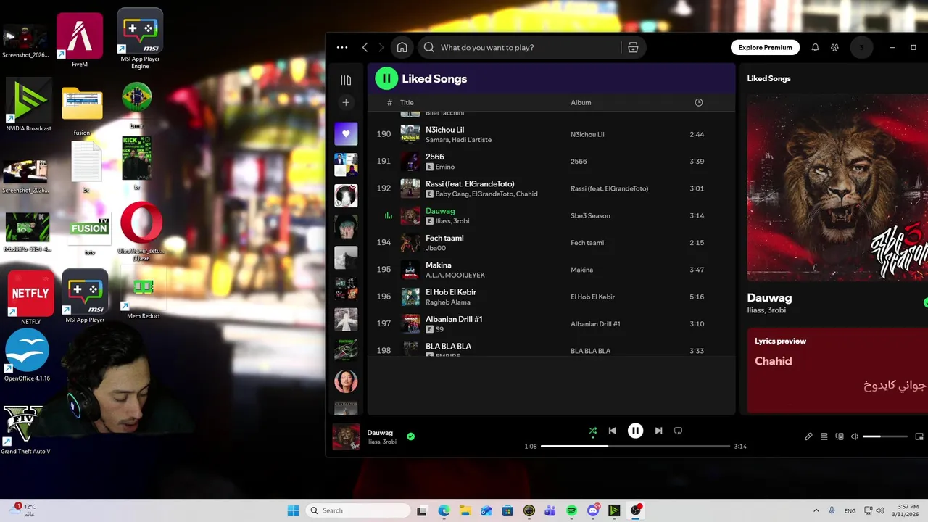This screenshot has width=928, height=522.
Task: Open NVIDIA Broadcast desktop shortcut
Action: coord(28,106)
